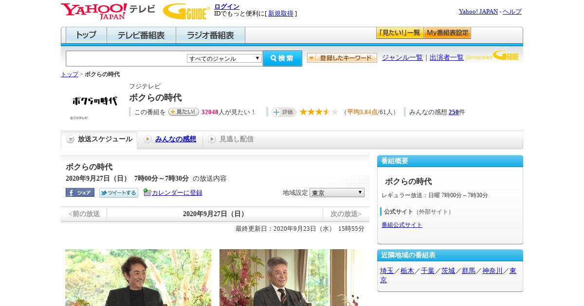Switch to the ラジオ番組表 tab
The width and height of the screenshot is (584, 306).
(x=210, y=35)
